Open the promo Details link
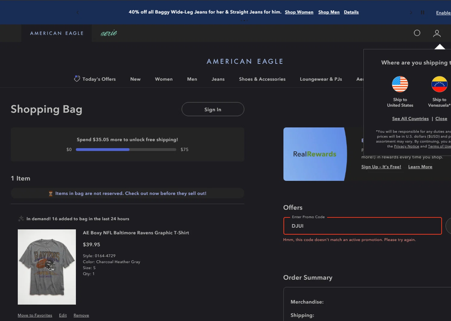Image resolution: width=451 pixels, height=321 pixels. coord(351,12)
